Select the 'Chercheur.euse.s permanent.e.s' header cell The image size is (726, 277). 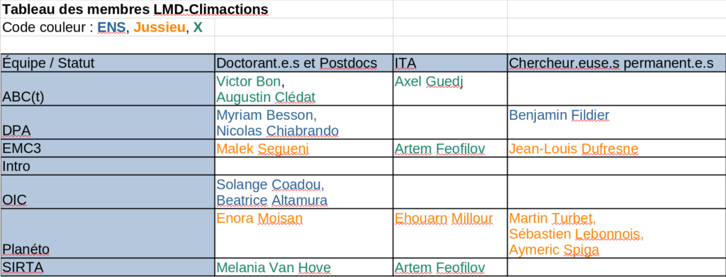pyautogui.click(x=616, y=63)
